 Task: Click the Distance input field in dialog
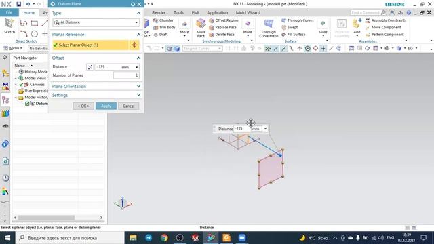pos(108,67)
